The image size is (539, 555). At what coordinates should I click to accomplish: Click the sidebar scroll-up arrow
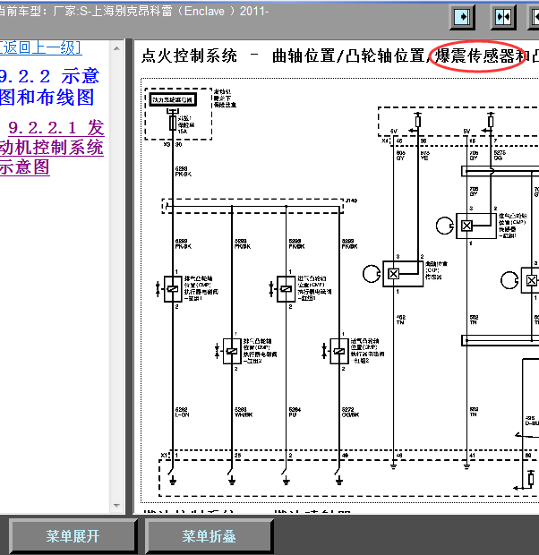117,48
